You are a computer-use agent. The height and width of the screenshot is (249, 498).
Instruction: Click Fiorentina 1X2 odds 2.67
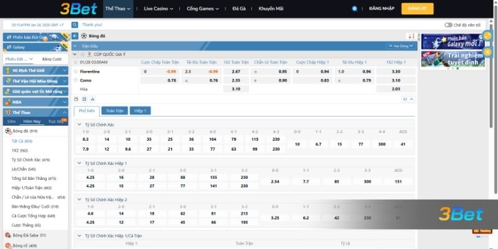click(236, 72)
